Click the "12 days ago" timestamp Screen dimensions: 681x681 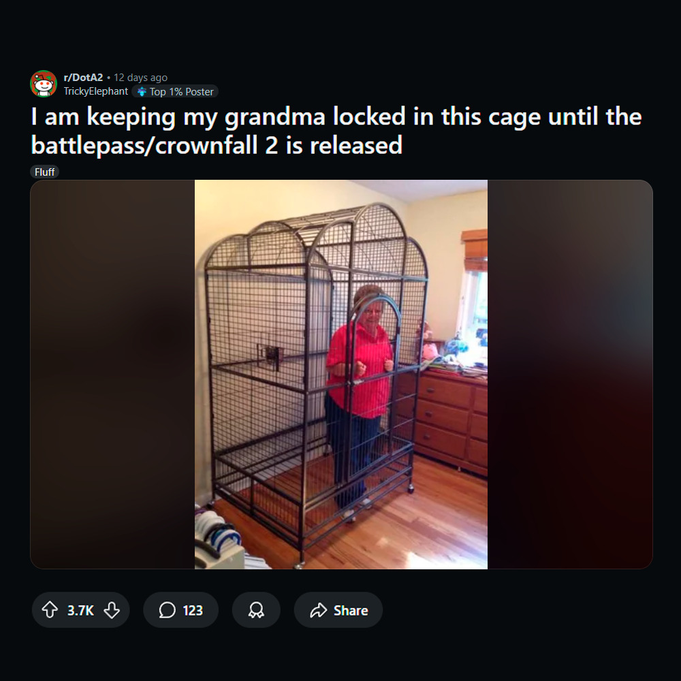click(x=140, y=78)
